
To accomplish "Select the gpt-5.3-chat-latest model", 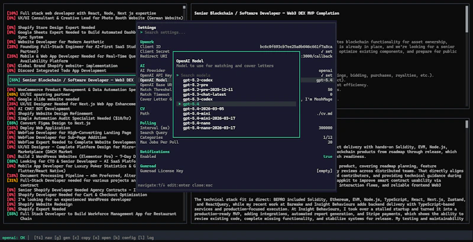I will tap(204, 95).
